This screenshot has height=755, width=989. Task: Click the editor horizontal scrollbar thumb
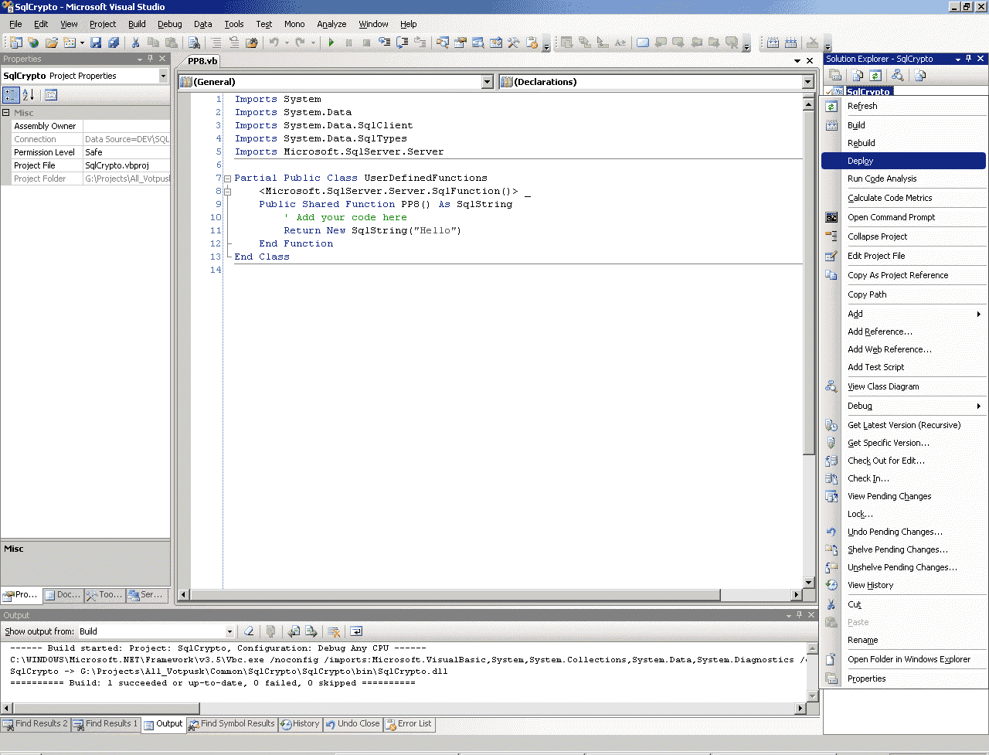pyautogui.click(x=455, y=594)
